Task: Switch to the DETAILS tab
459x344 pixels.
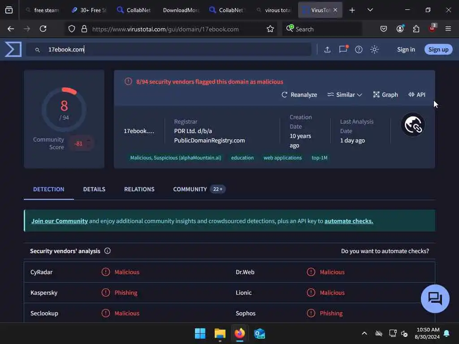Action: 94,189
